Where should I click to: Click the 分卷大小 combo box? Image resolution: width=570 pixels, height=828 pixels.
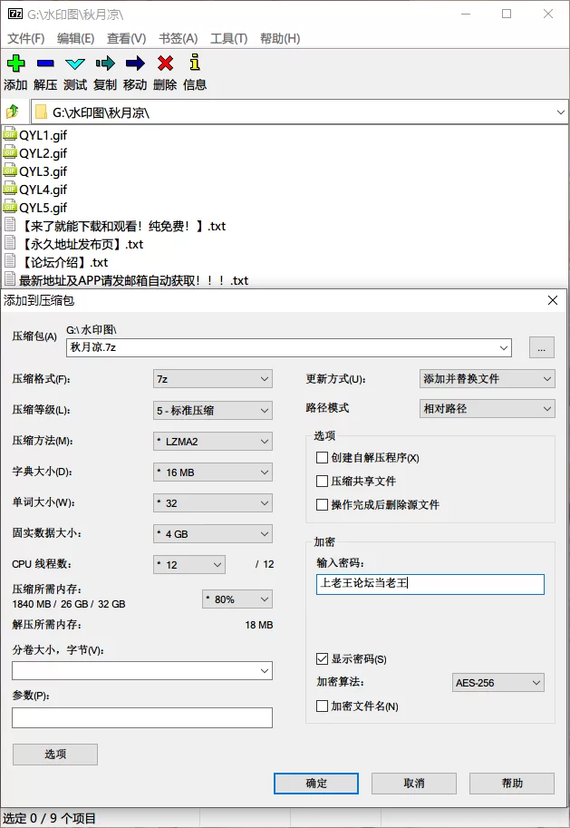click(x=142, y=671)
